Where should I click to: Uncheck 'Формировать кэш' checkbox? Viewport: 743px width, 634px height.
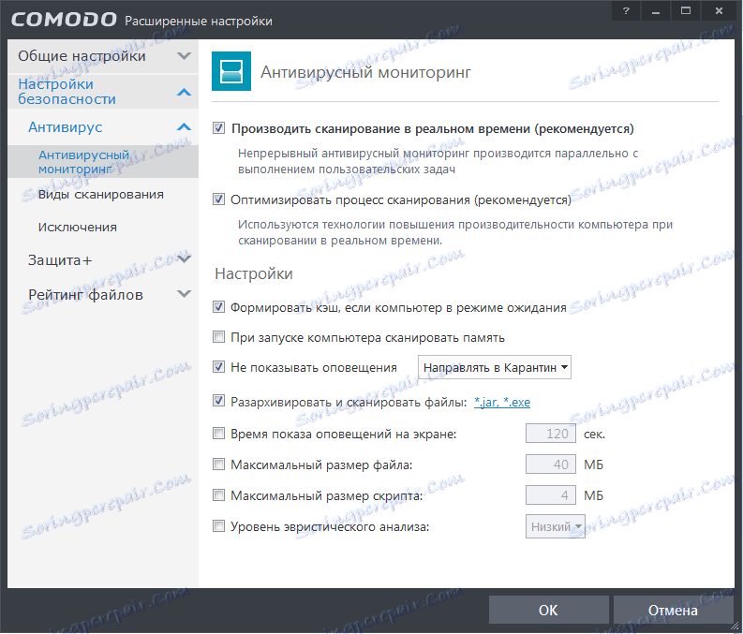pyautogui.click(x=218, y=307)
